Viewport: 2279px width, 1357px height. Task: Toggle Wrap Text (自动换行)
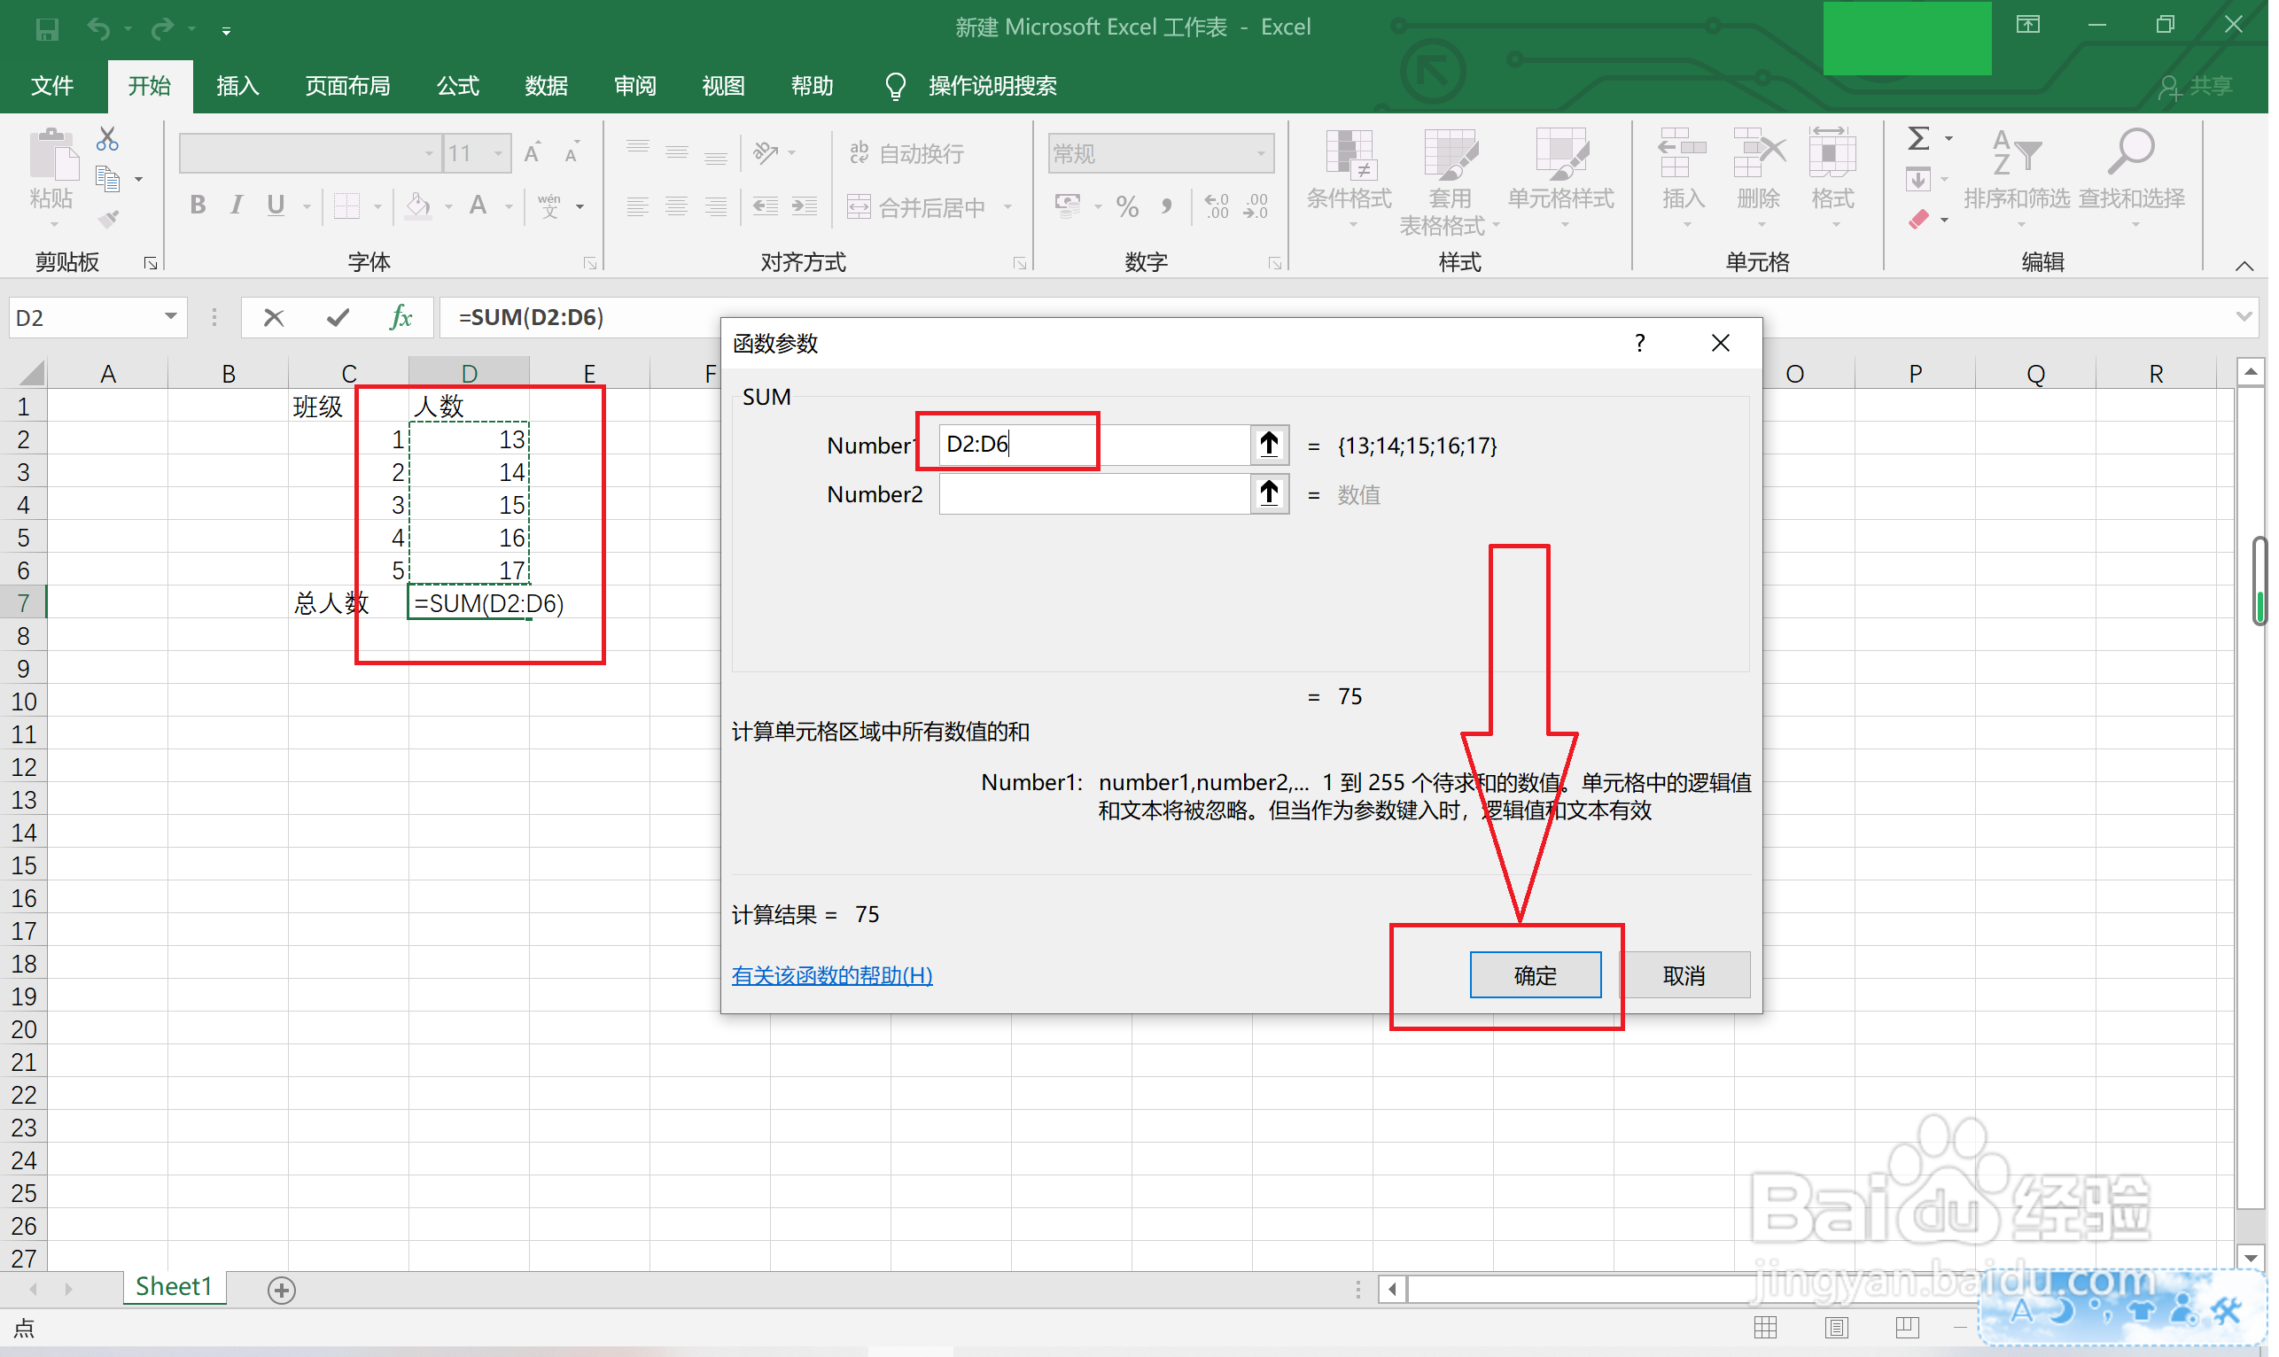click(909, 153)
